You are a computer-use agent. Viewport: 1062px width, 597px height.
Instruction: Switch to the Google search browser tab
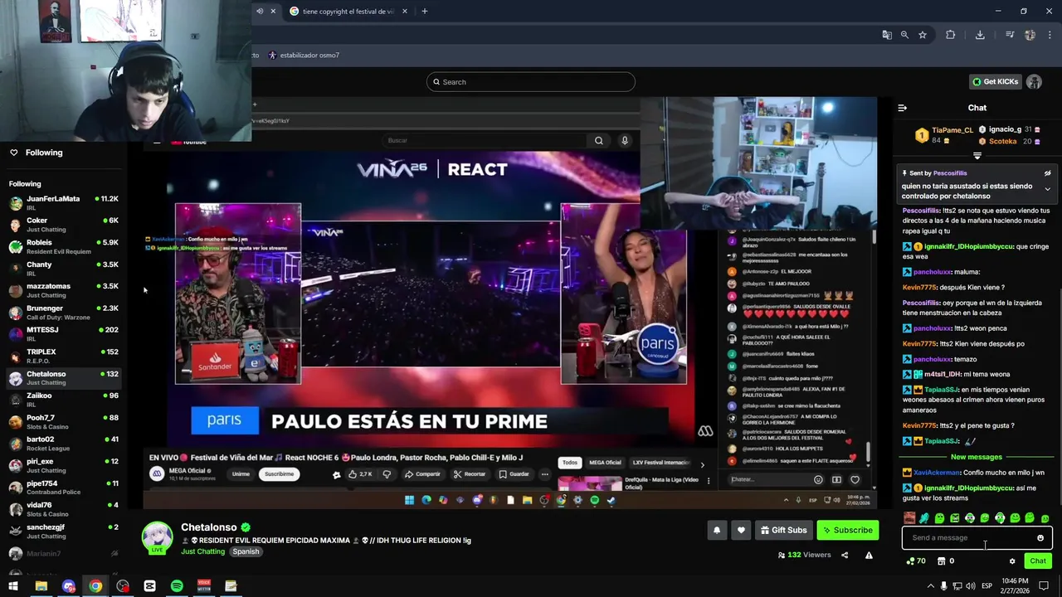(x=348, y=12)
